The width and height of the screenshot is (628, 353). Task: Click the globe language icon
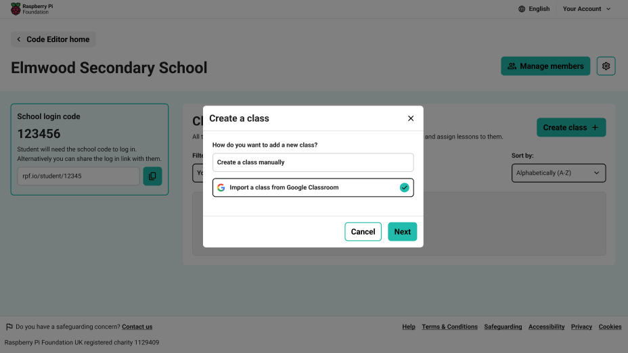(522, 9)
